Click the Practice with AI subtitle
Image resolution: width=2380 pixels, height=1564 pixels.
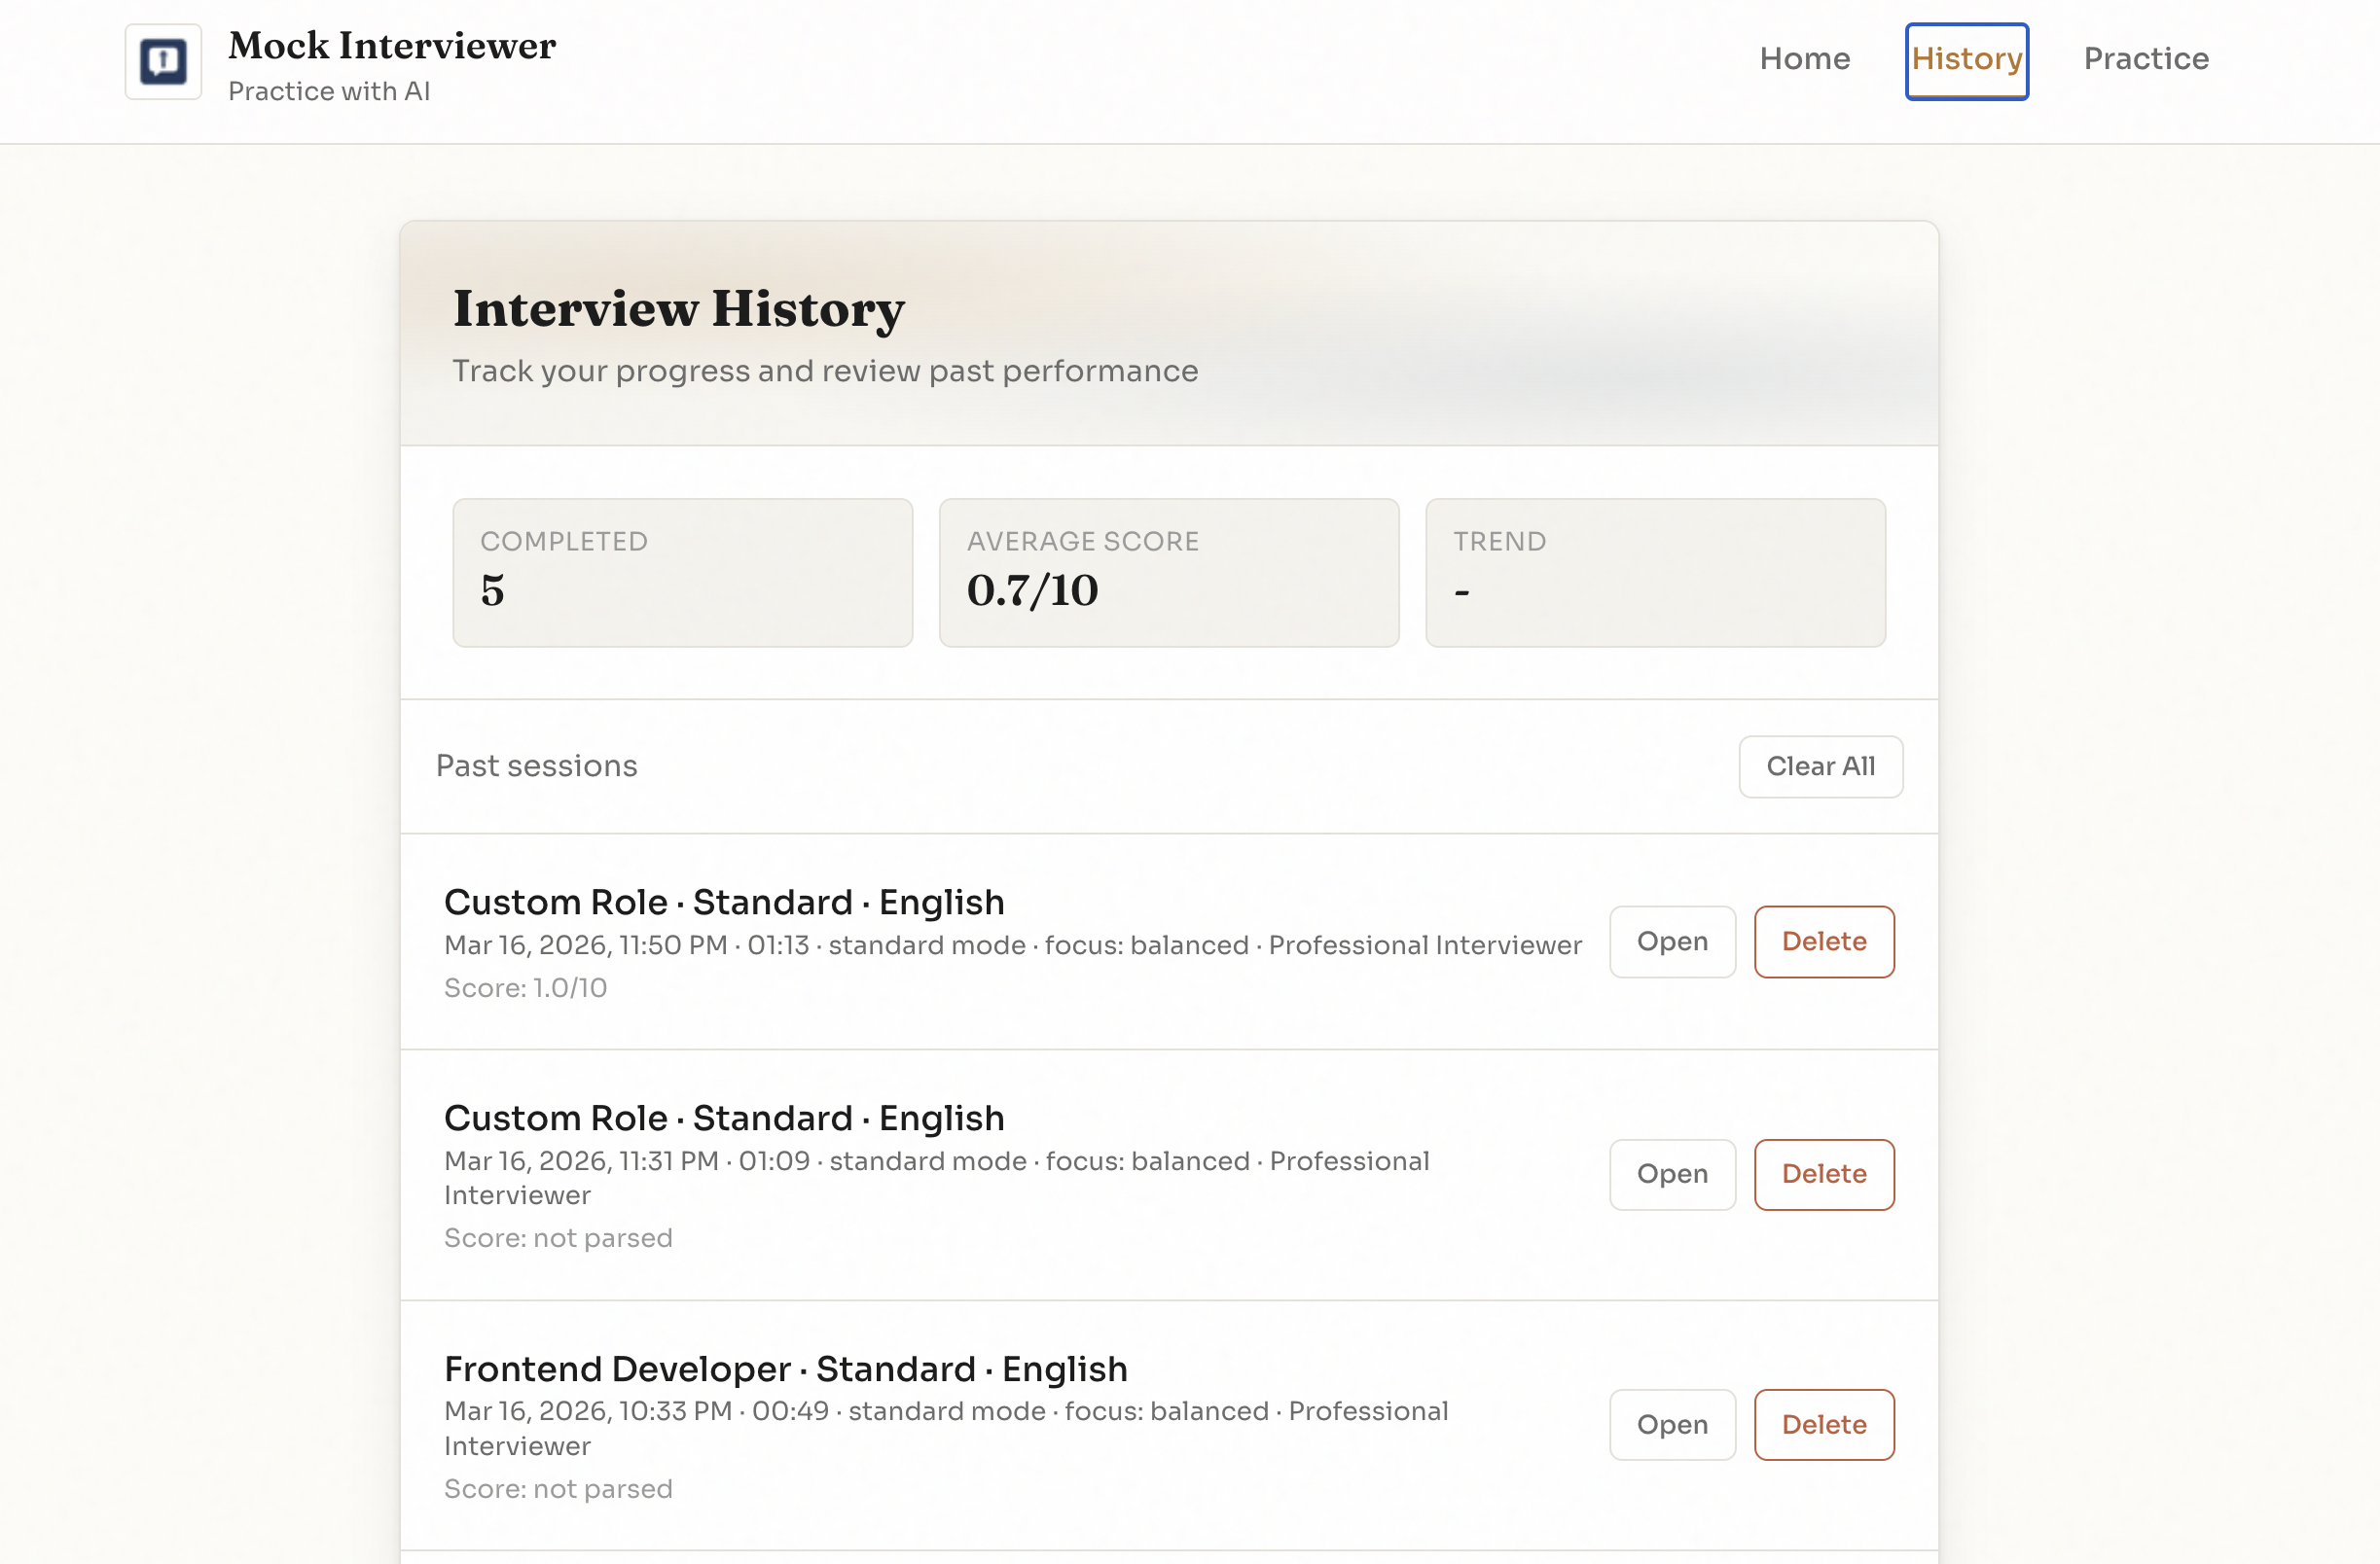[x=329, y=91]
